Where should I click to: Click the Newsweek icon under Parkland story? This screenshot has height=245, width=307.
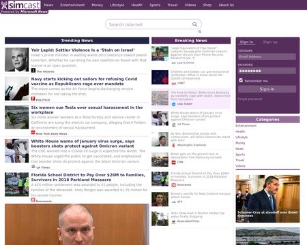click(x=33, y=200)
